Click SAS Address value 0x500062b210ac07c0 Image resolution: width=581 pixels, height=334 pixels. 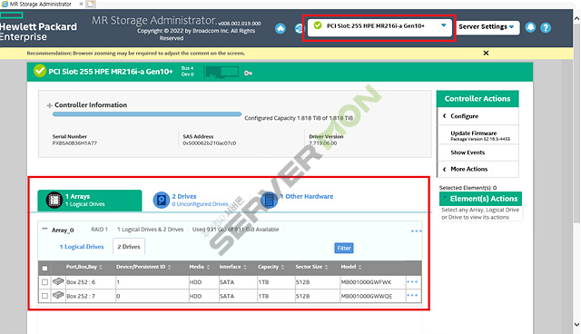(210, 142)
